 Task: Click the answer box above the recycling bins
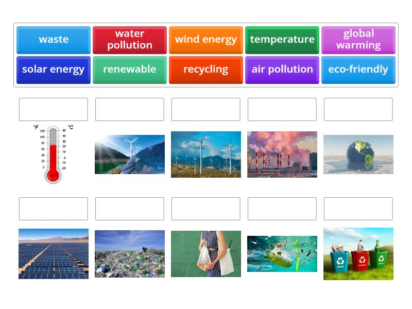point(358,209)
